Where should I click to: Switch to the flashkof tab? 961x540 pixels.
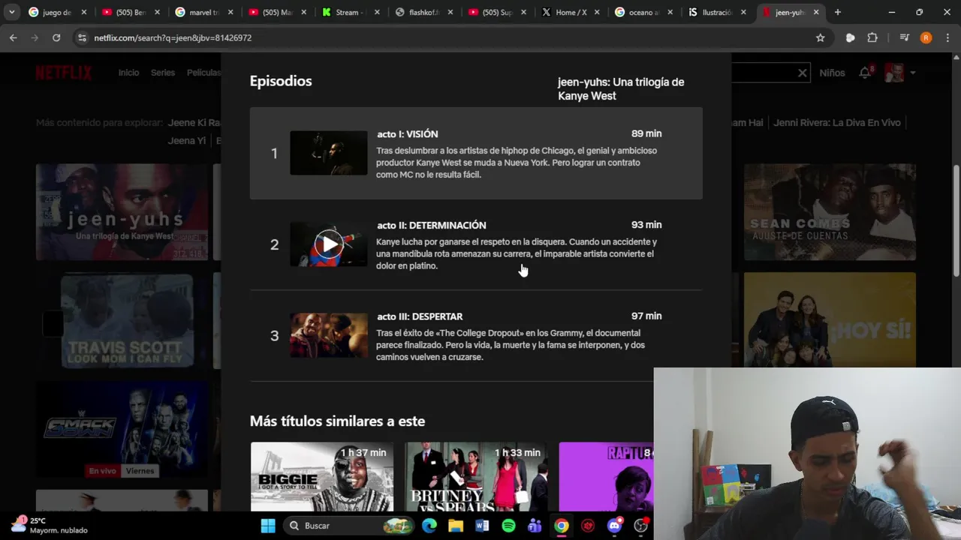tap(423, 12)
